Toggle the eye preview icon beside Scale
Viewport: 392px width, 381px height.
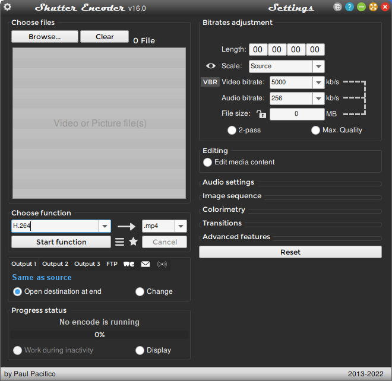tap(211, 66)
